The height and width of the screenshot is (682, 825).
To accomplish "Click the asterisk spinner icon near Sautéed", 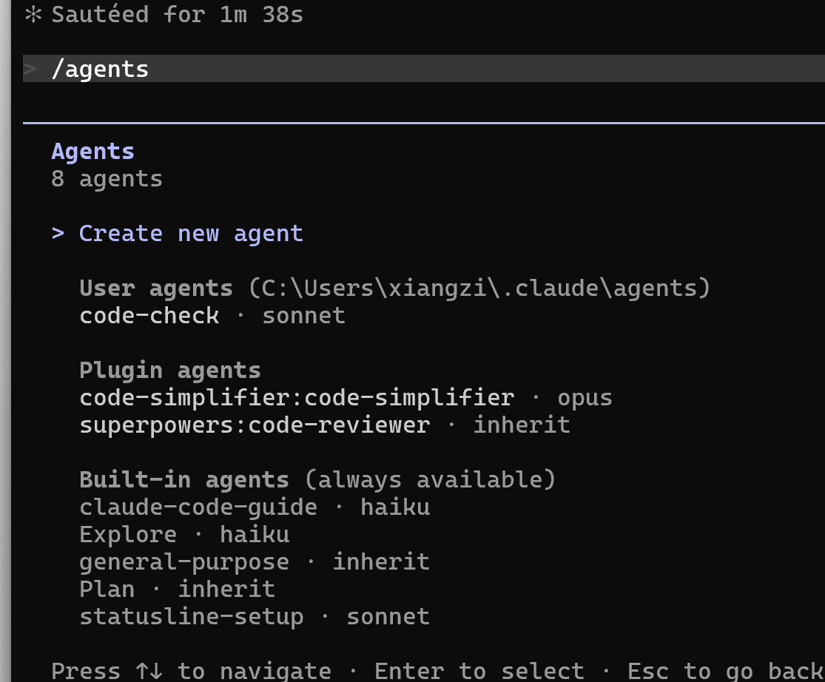I will point(33,14).
